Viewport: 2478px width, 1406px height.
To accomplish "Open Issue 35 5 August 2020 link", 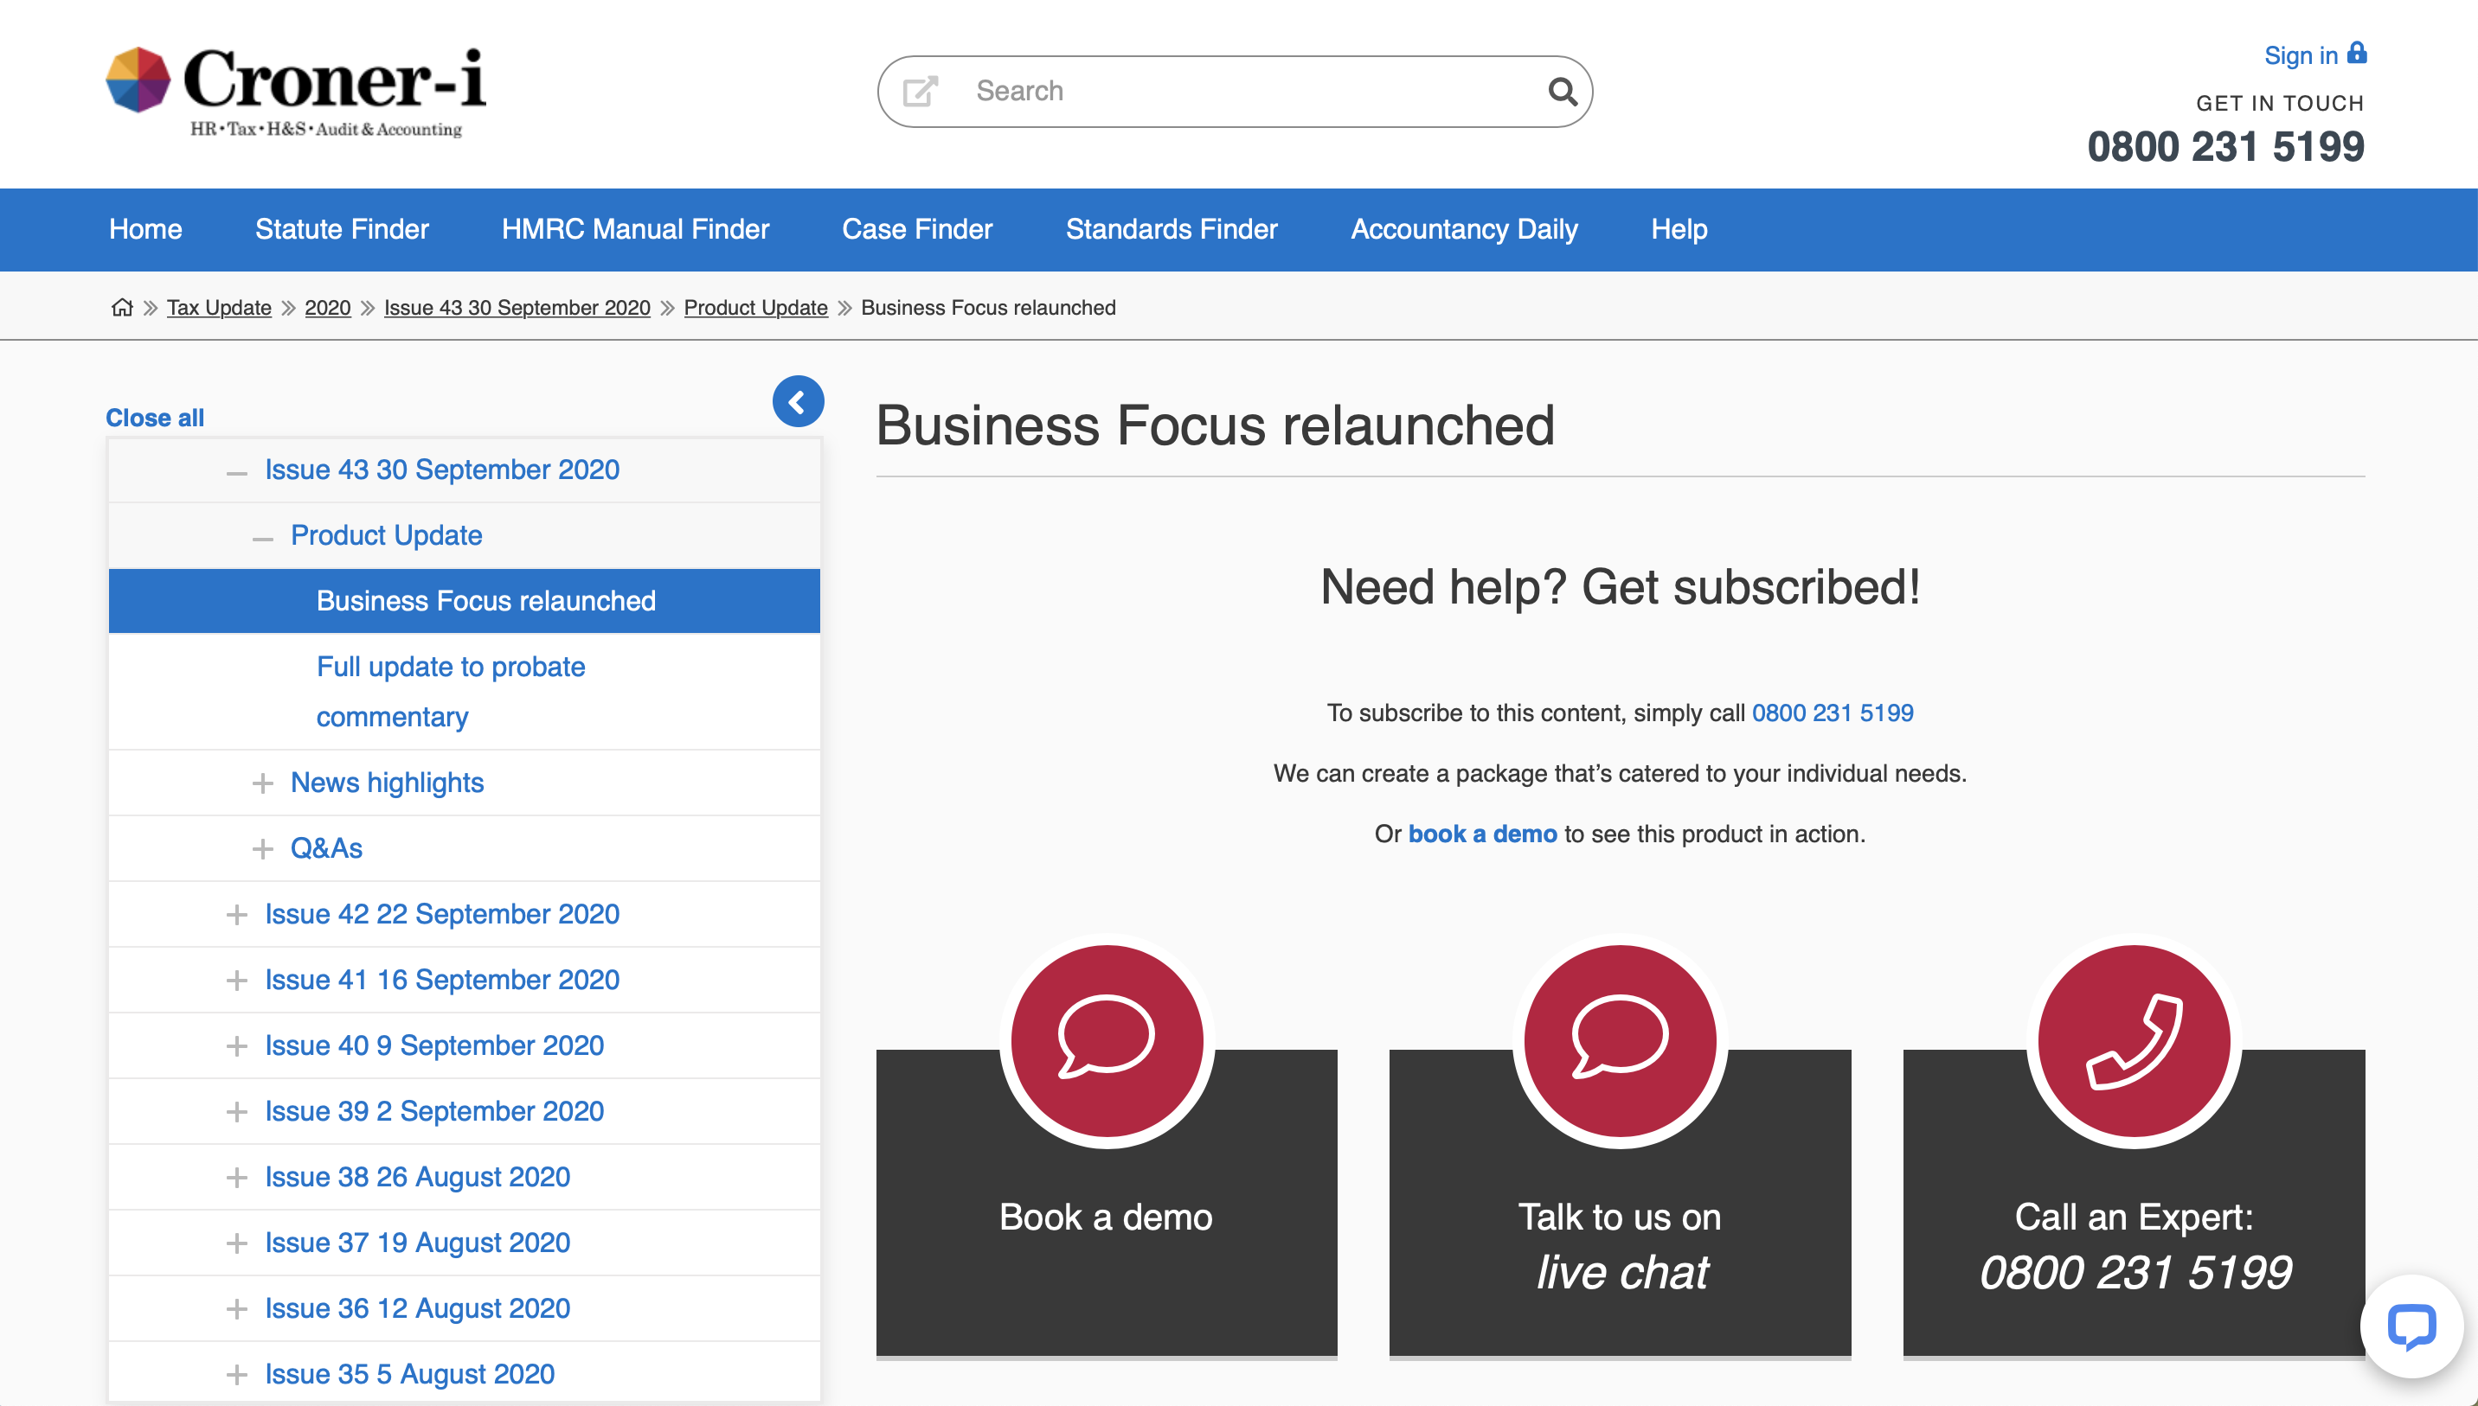I will click(x=411, y=1373).
